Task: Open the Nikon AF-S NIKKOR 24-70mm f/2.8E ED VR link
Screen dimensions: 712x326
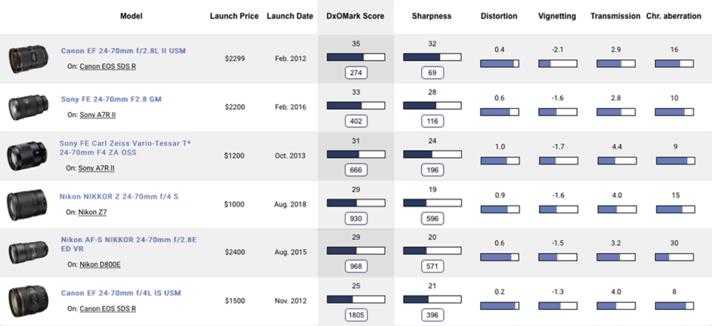Action: point(129,244)
